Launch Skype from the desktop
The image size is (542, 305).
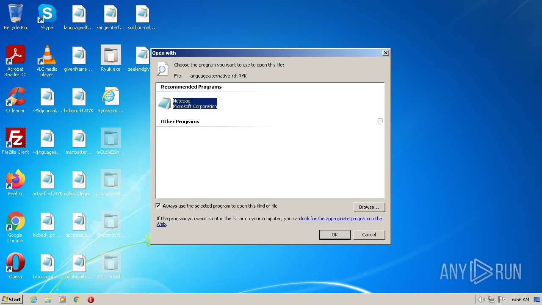click(x=47, y=17)
